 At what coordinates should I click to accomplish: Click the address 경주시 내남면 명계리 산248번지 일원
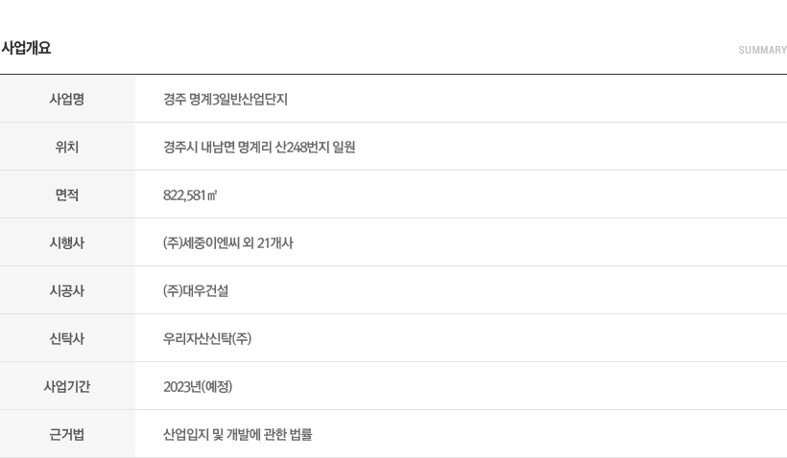[259, 147]
